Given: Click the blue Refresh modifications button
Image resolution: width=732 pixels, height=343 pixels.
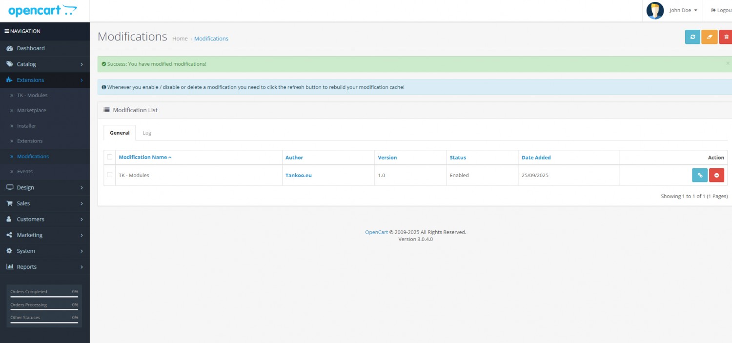Looking at the screenshot, I should click(692, 37).
